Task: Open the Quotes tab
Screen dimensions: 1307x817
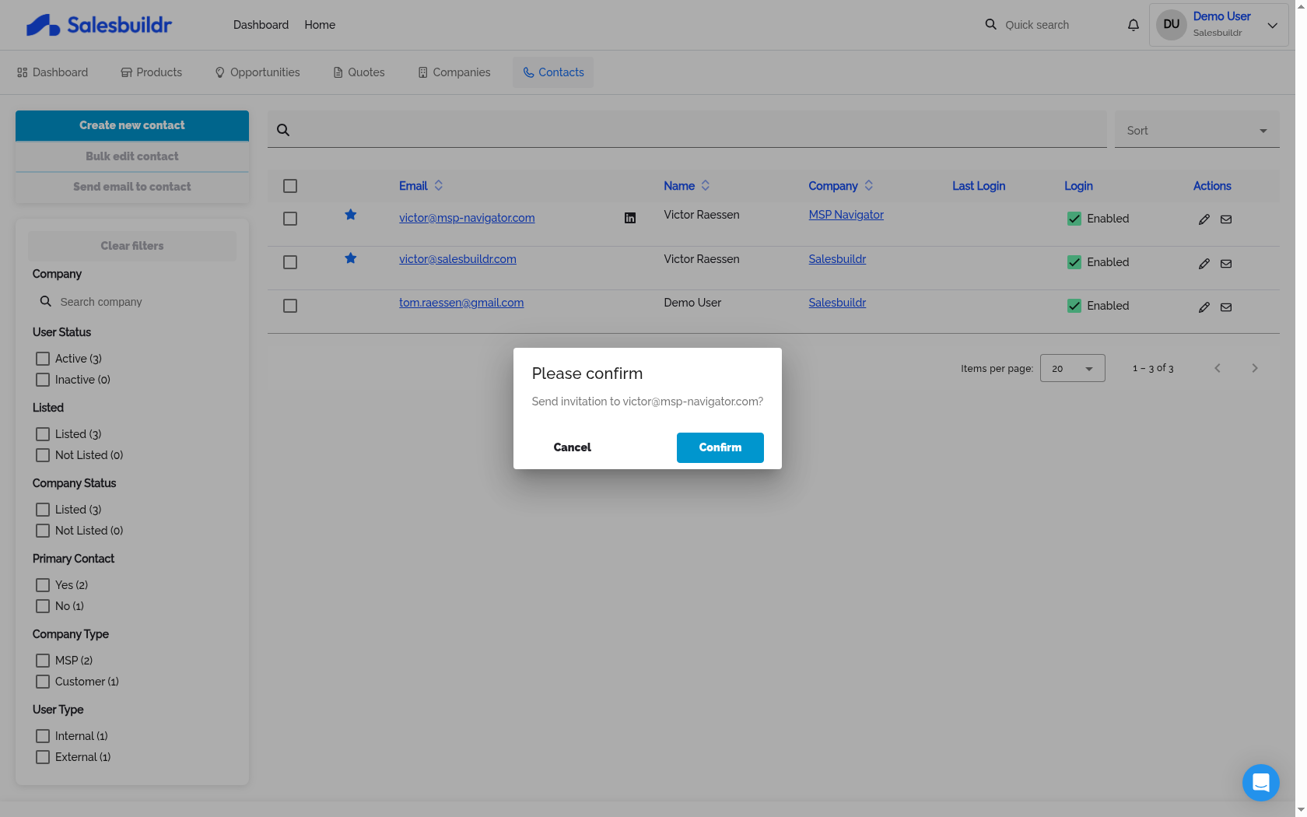Action: (359, 72)
